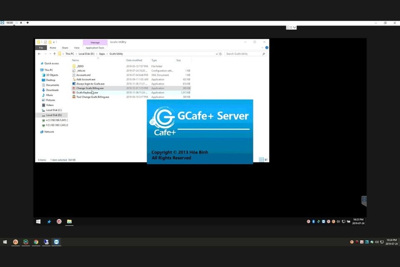The image size is (400, 267).
Task: Switch to large icons view layout
Action: tap(266, 160)
